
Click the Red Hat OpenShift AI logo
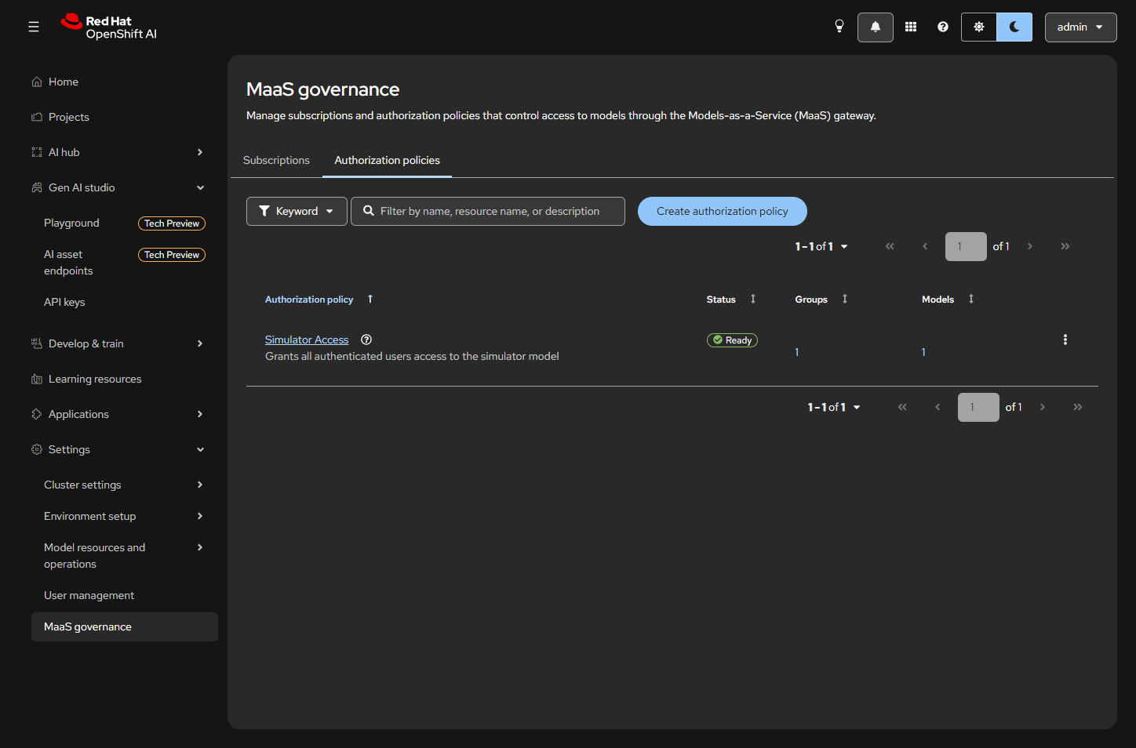[109, 27]
